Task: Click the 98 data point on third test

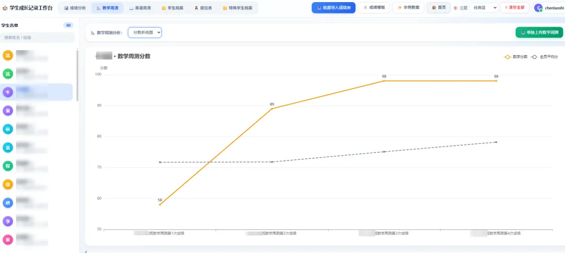Action: (384, 80)
